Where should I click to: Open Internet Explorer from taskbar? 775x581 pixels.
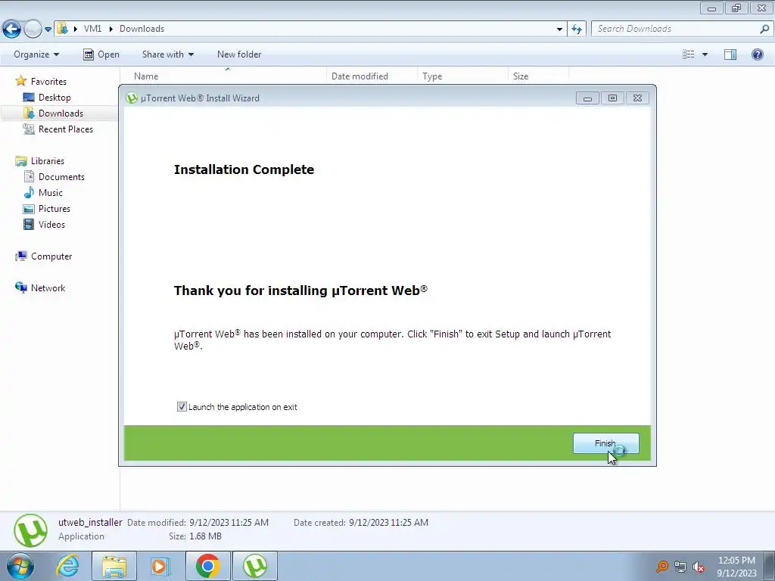[x=67, y=566]
